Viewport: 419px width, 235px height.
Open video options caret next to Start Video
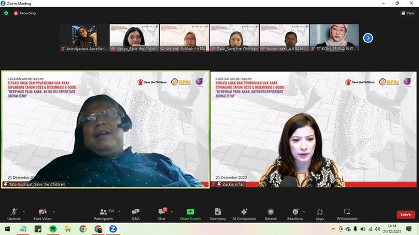[54, 212]
